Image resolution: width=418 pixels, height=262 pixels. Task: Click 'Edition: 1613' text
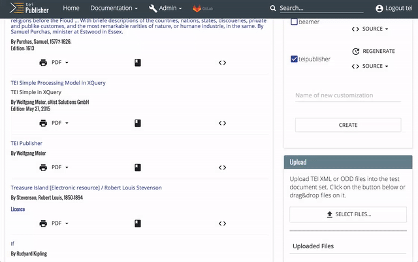pyautogui.click(x=22, y=48)
